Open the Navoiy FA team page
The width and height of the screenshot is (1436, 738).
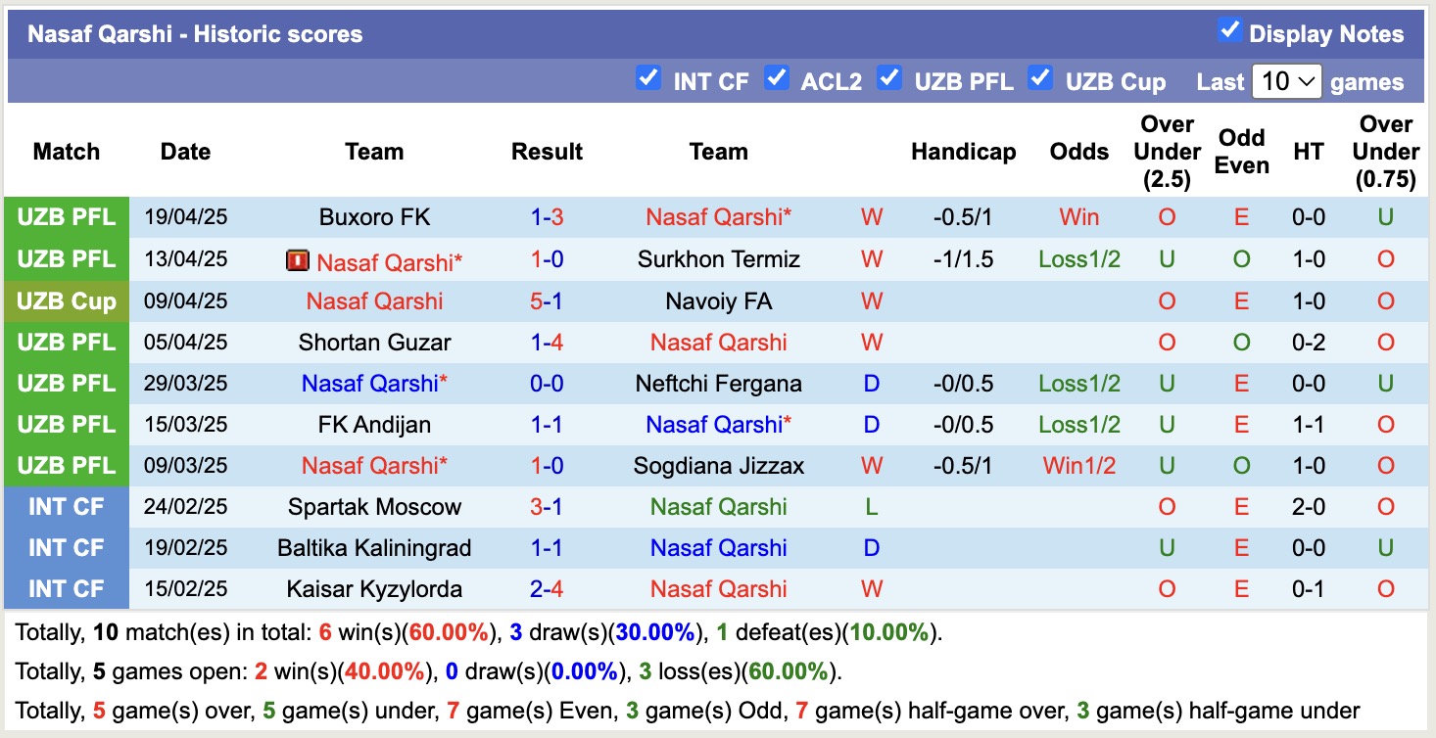[x=718, y=301]
